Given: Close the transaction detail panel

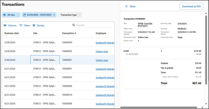Looking at the screenshot, I should 130,6.
